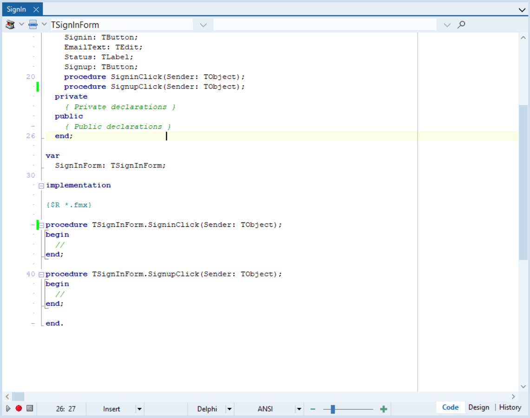Screen dimensions: 530x418
Task: Click the vertical scrollbar thumb
Action: 523,182
